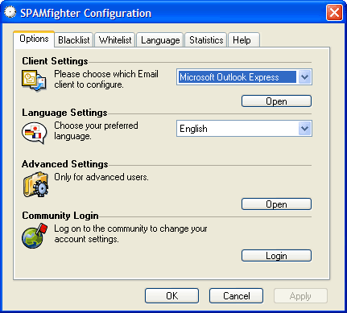The image size is (347, 313).
Task: Click the 'Client Settings' heading
Action: click(55, 61)
